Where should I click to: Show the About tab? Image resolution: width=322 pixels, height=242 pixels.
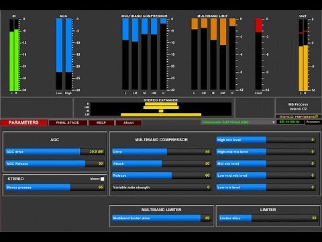pyautogui.click(x=129, y=122)
